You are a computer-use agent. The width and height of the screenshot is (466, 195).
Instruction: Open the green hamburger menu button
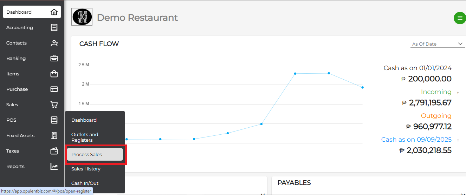(x=460, y=18)
